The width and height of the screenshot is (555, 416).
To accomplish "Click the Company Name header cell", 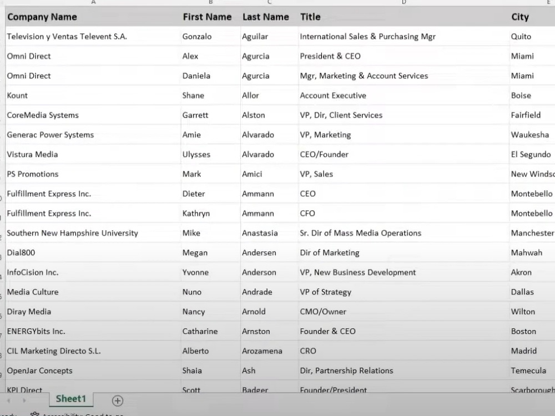I will point(93,17).
